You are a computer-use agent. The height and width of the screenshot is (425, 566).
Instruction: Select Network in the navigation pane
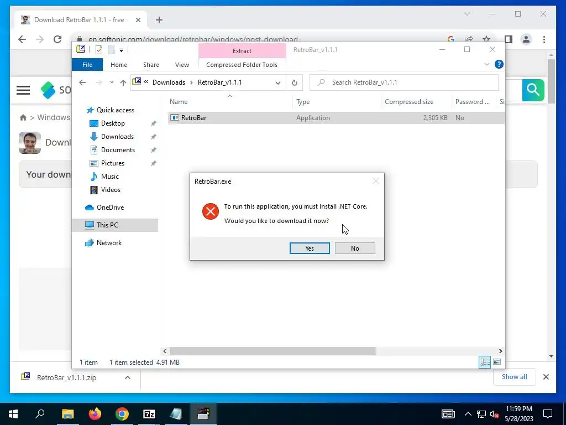[109, 243]
